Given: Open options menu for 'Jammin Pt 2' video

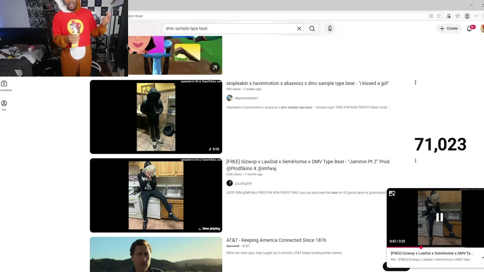Looking at the screenshot, I should tap(415, 161).
